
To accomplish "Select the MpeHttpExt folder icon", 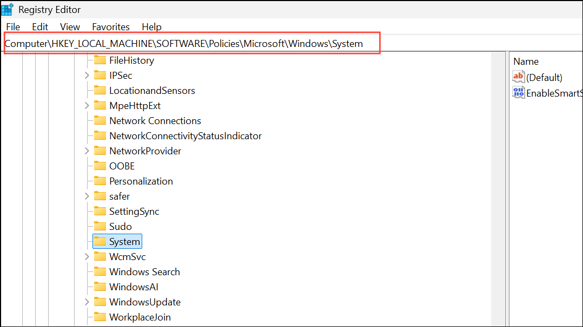I will pyautogui.click(x=100, y=105).
